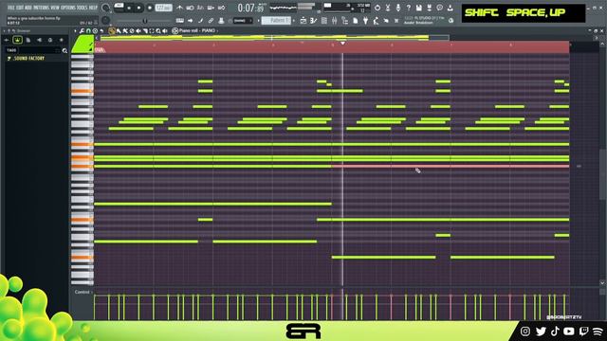Toggle the metronome icon

tap(179, 8)
